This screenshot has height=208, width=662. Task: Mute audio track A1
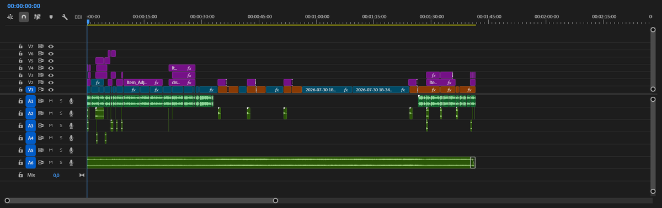point(51,101)
